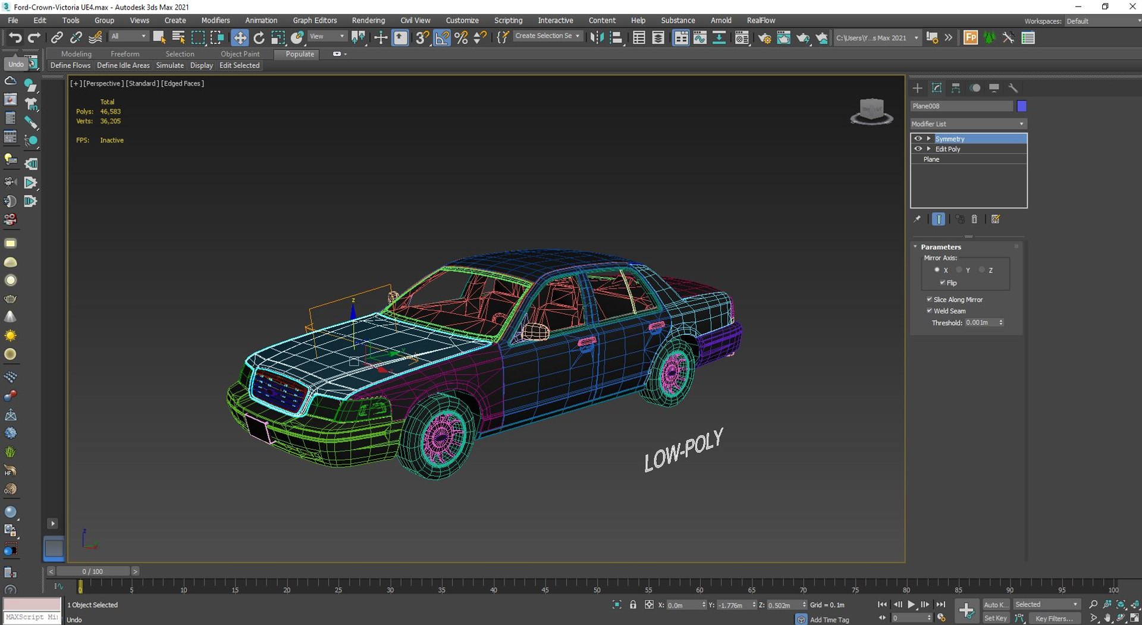Viewport: 1142px width, 625px height.
Task: Toggle Pin Stack icon
Action: [917, 219]
